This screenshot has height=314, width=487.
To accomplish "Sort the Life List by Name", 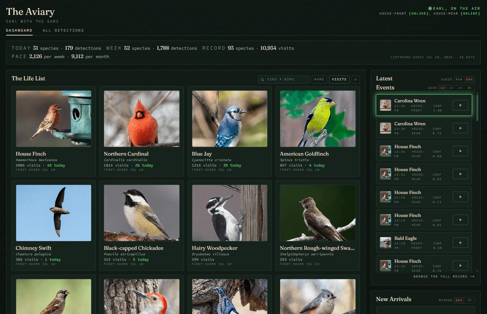I will tap(319, 79).
